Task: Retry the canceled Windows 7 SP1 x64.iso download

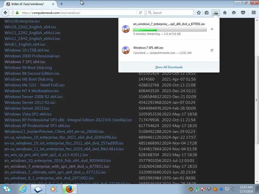Action: (212, 50)
